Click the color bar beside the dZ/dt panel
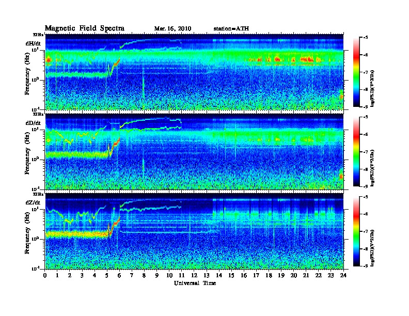This screenshot has height=316, width=409. tap(356, 231)
